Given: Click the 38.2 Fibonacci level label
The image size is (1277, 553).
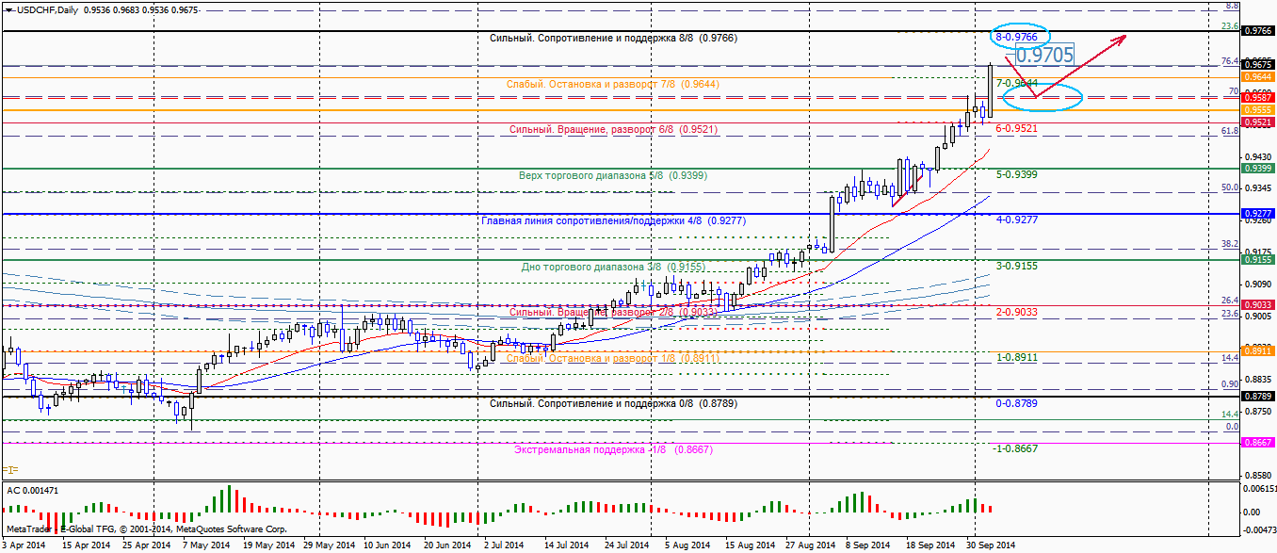Looking at the screenshot, I should click(x=1229, y=244).
